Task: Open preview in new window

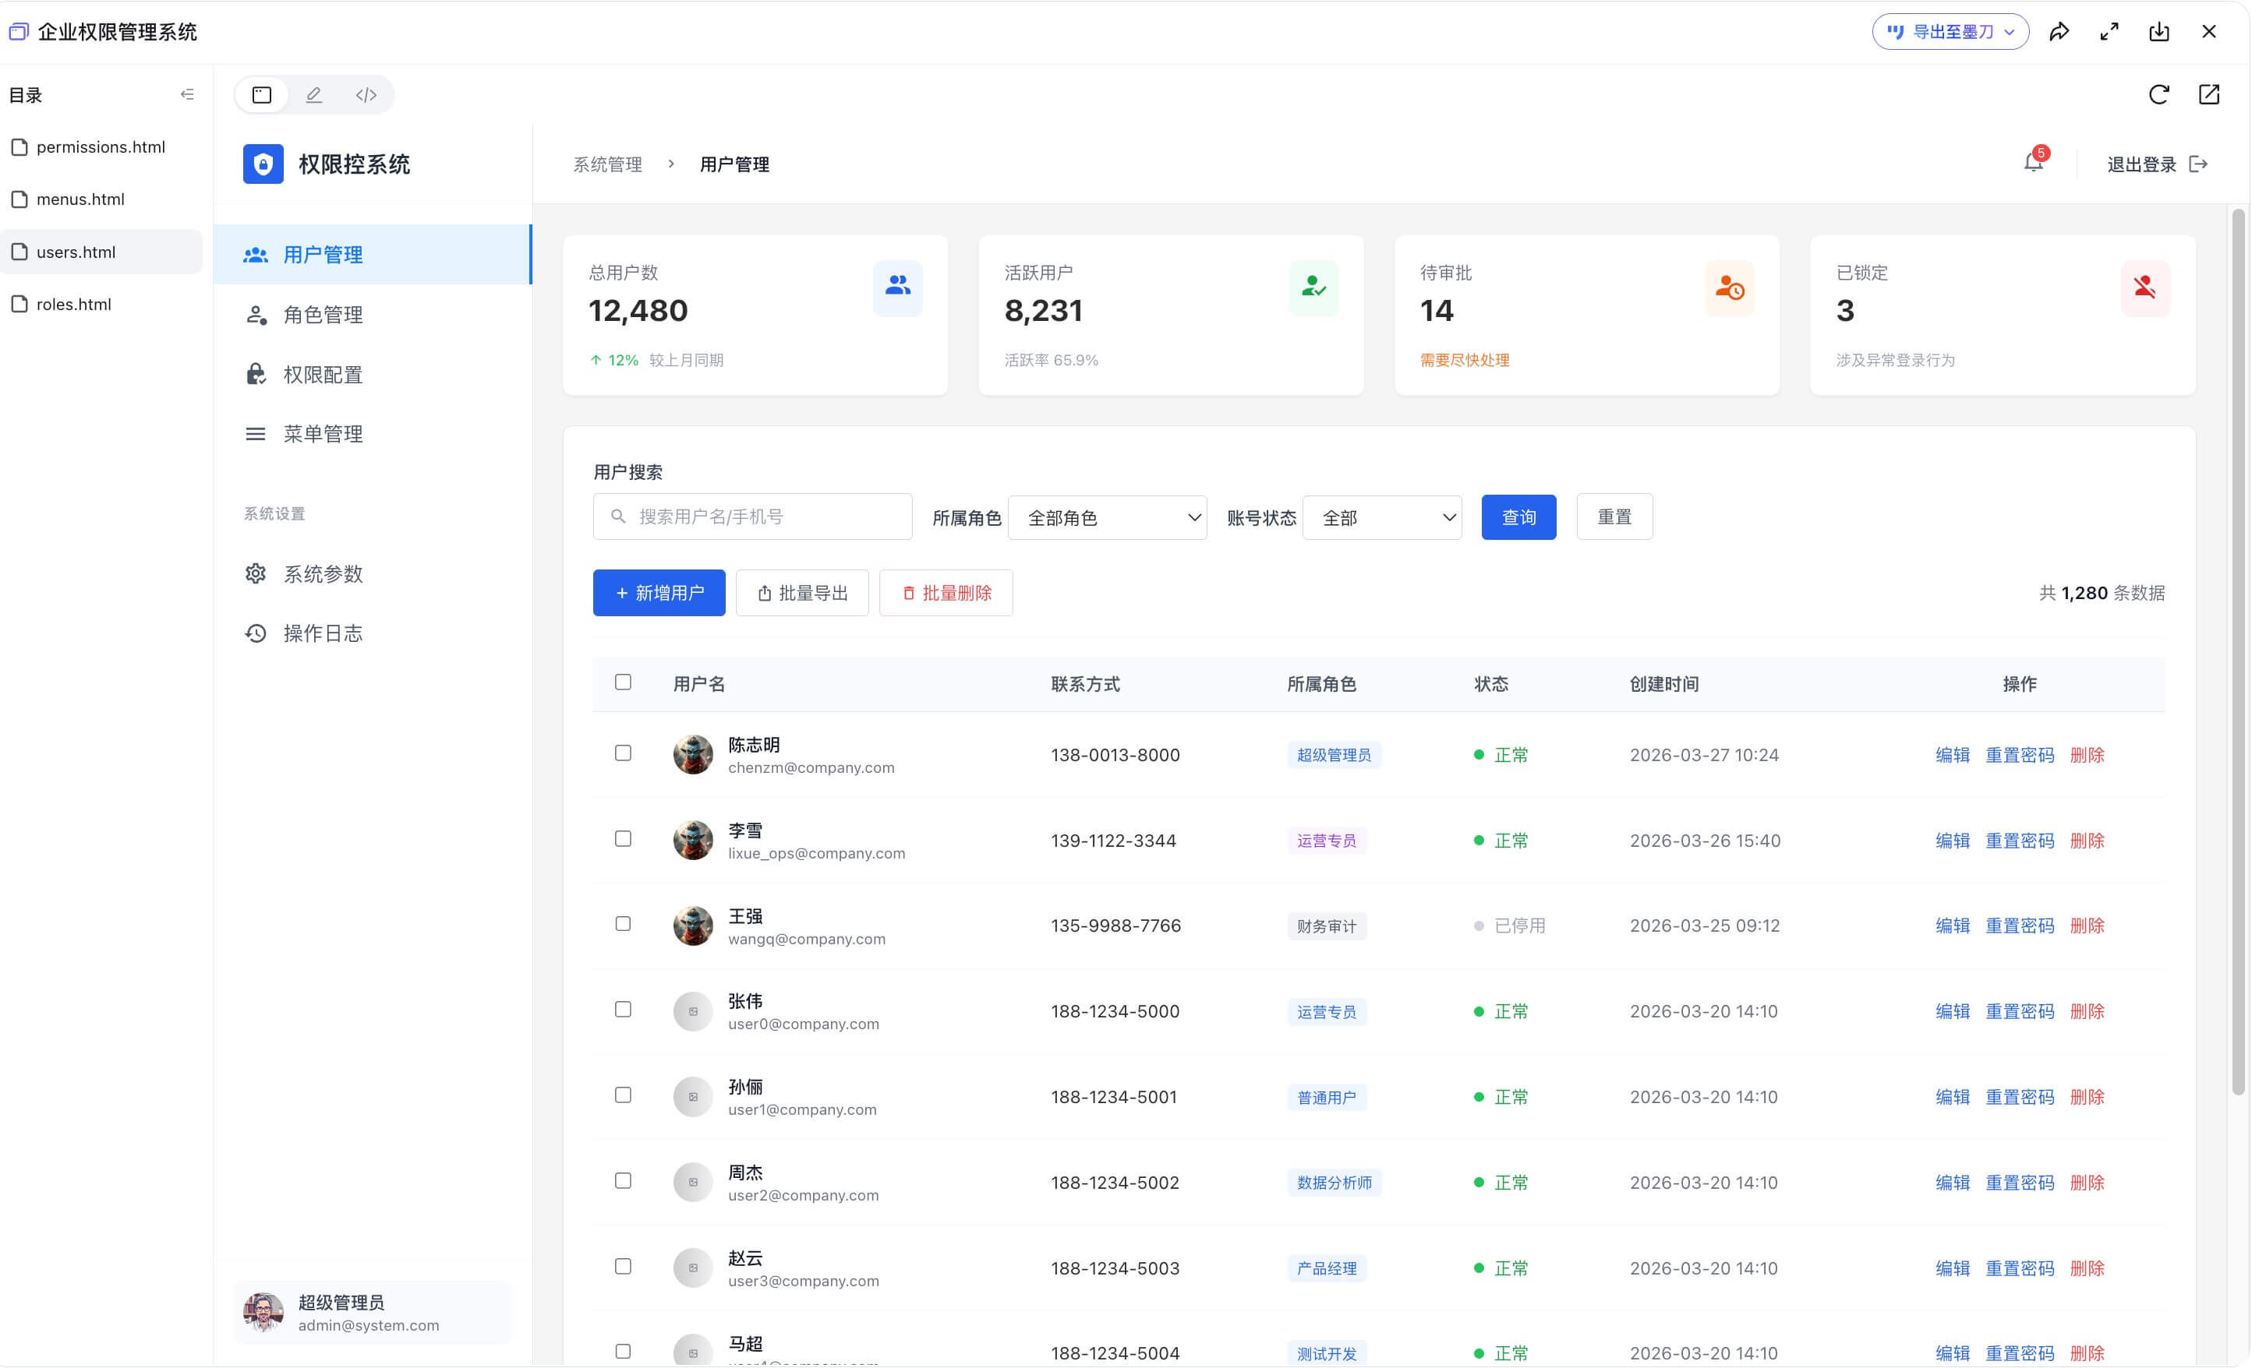Action: tap(2209, 94)
